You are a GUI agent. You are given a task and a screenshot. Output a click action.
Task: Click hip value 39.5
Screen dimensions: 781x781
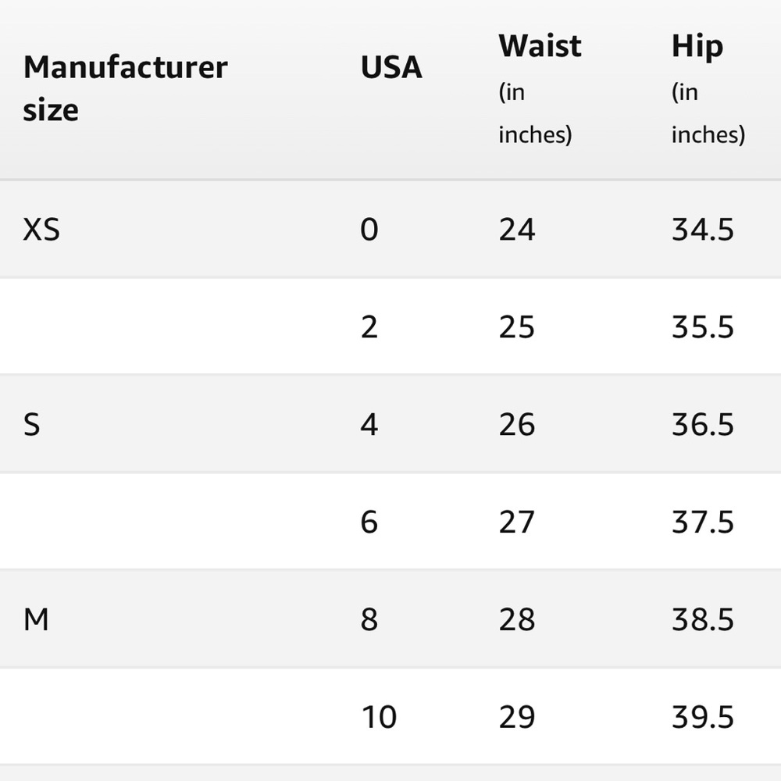(703, 717)
